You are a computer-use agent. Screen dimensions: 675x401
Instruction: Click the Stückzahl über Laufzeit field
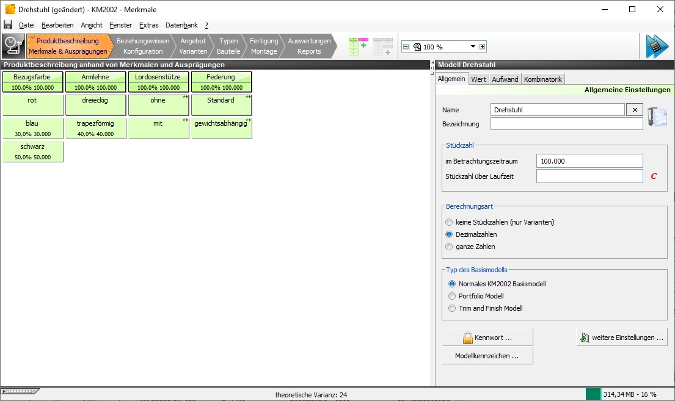[589, 176]
